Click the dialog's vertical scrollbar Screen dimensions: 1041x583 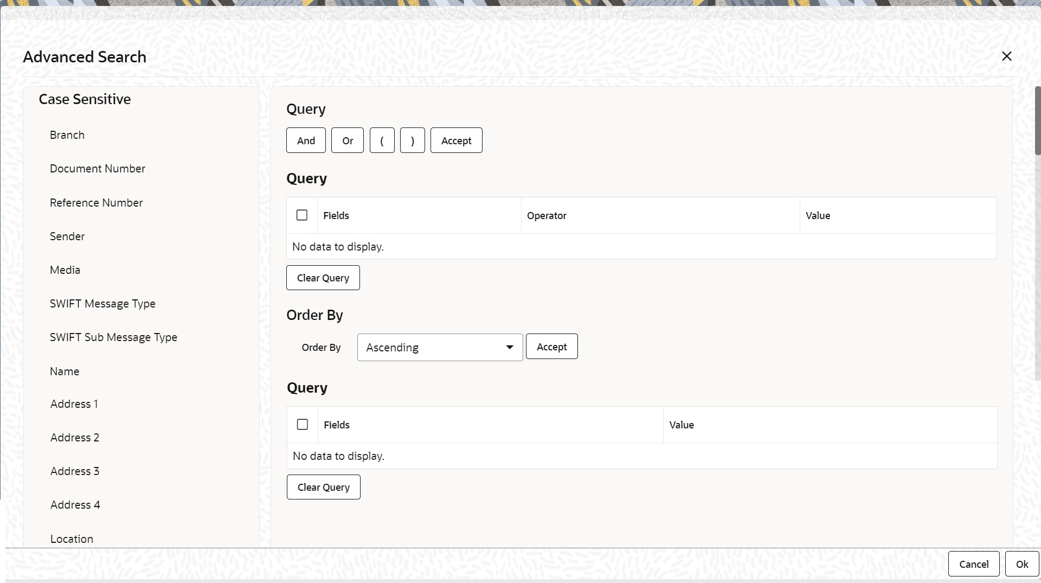(1038, 120)
